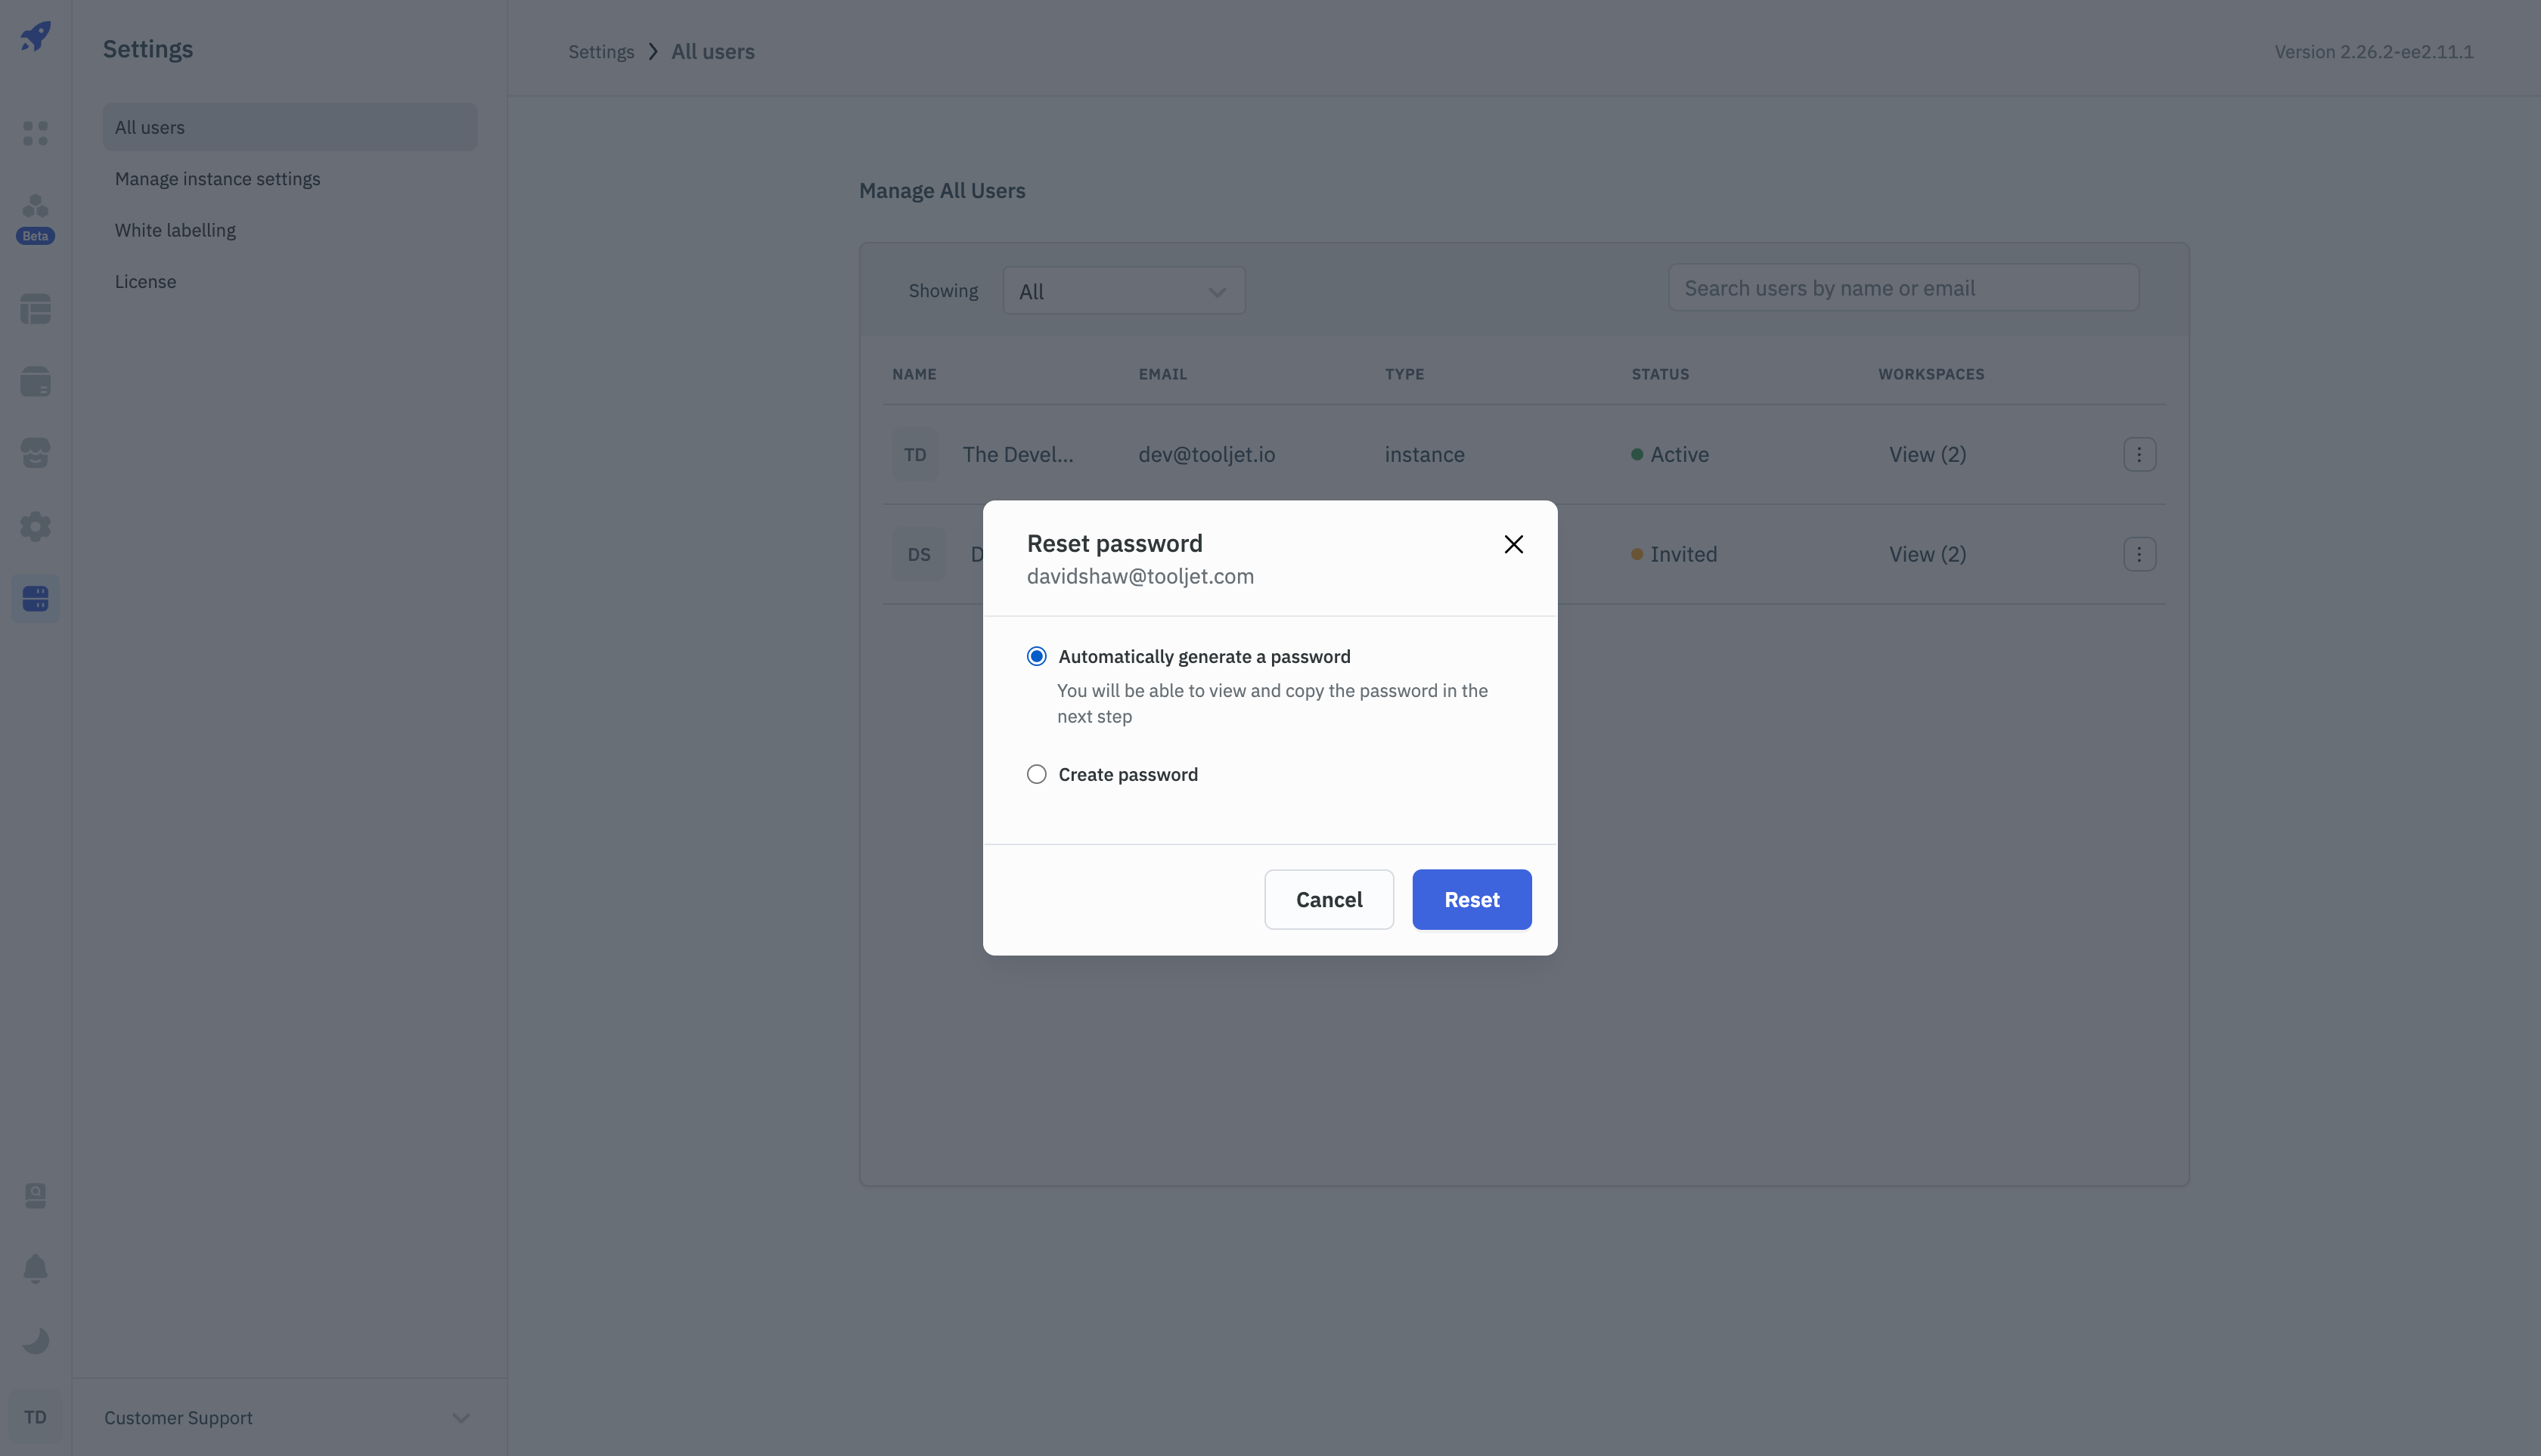The height and width of the screenshot is (1456, 2541).
Task: Toggle dark mode moon icon
Action: (x=36, y=1340)
